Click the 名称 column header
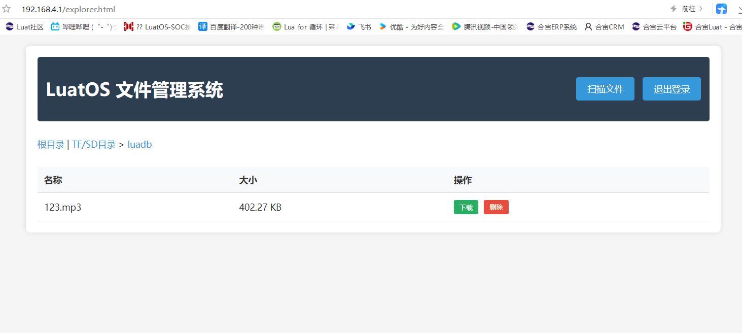The height and width of the screenshot is (333, 742). coord(53,180)
